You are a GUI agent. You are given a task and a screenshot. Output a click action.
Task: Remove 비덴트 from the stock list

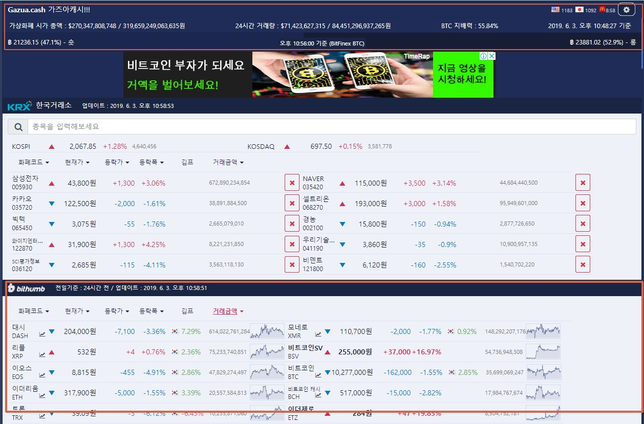pos(583,264)
